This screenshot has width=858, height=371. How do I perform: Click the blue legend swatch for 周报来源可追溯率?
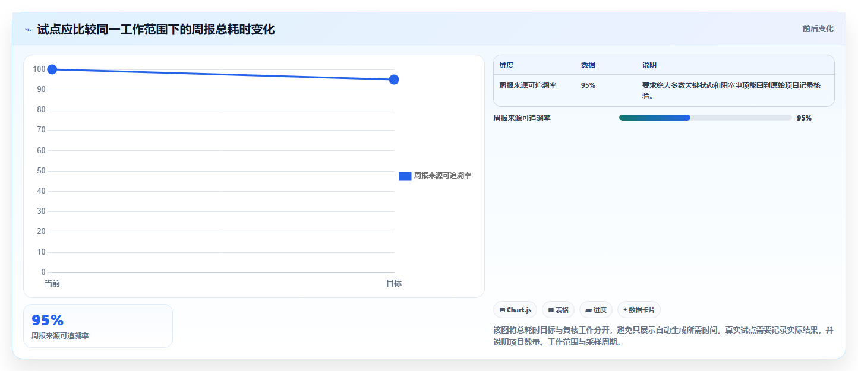tap(405, 176)
